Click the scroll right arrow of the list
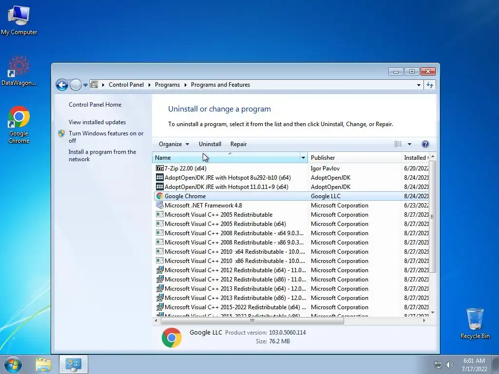The image size is (499, 374). (424, 320)
